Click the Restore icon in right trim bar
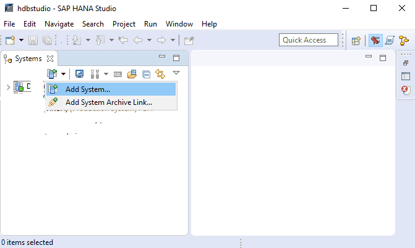The height and width of the screenshot is (248, 415). (406, 63)
